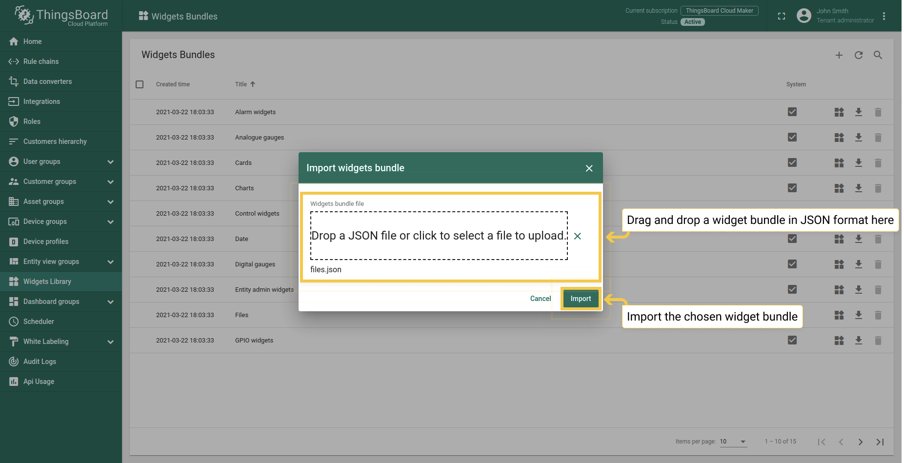
Task: Open the Scheduler page
Action: click(61, 322)
